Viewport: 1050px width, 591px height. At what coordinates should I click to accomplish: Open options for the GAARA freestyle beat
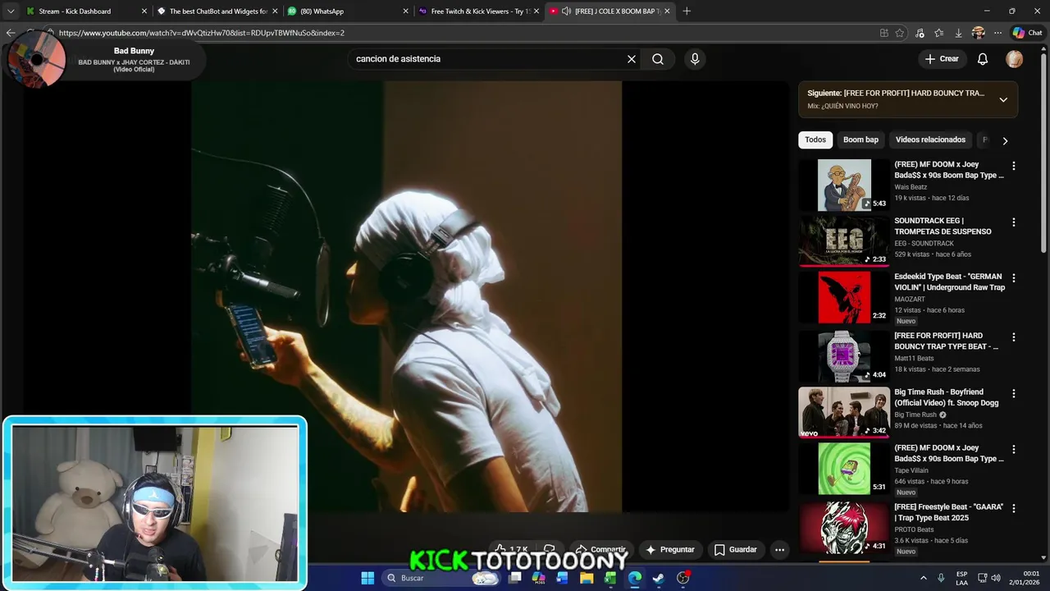click(x=1014, y=508)
